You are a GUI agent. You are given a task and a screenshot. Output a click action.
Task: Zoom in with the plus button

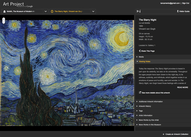click(x=4, y=19)
